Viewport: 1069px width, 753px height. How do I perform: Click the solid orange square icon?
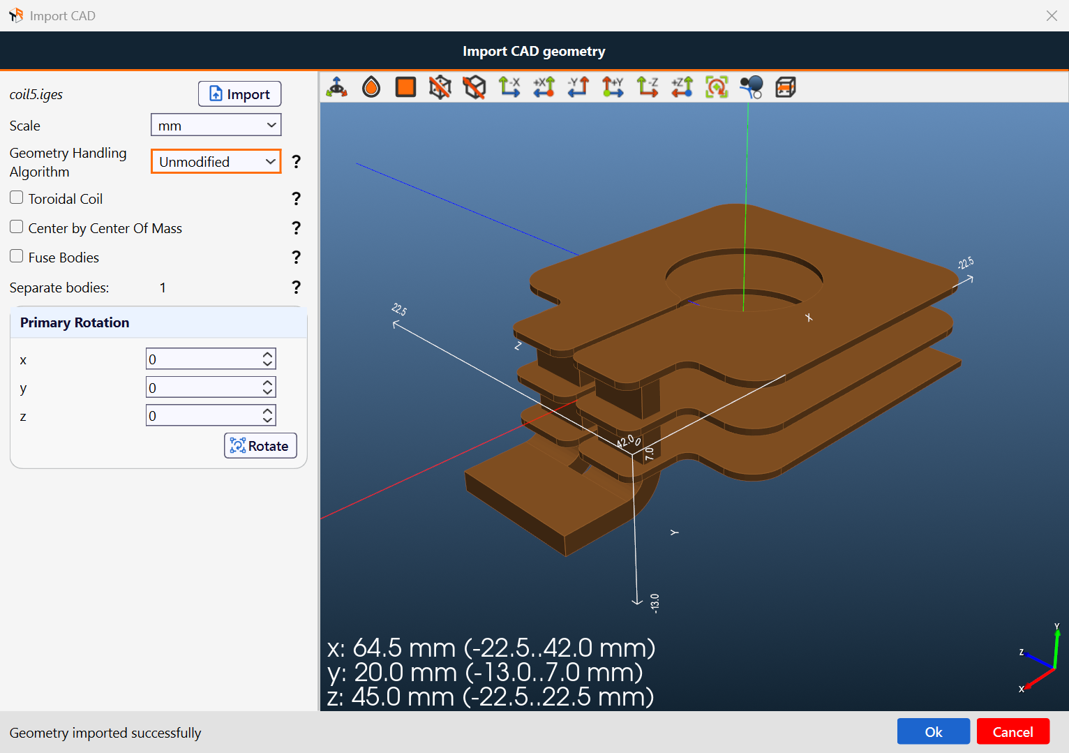pos(405,87)
